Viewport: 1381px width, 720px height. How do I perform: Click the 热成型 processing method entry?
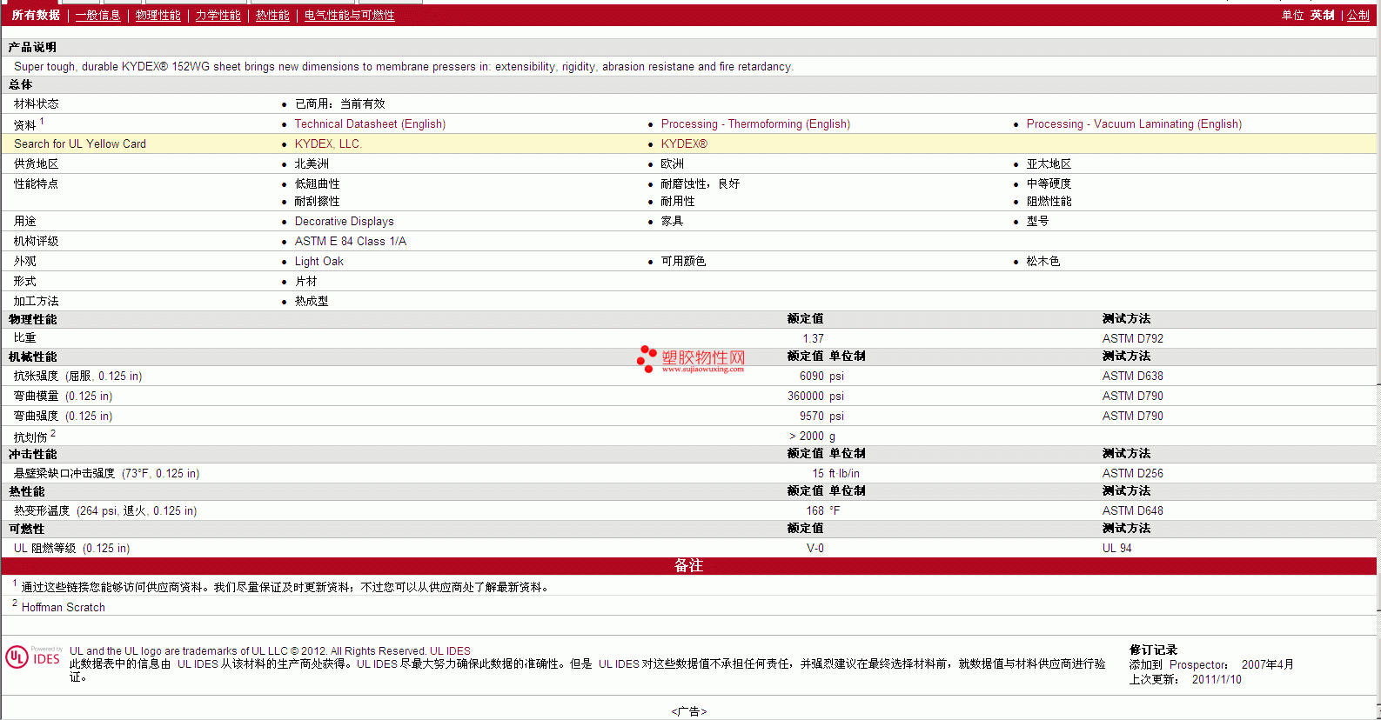(312, 302)
